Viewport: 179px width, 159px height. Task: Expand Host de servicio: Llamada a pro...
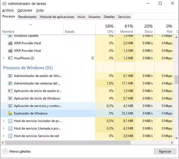[x=4, y=128]
